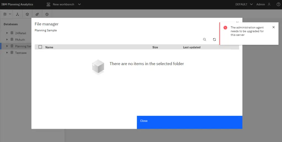Select 24Retail in Databases tree

(21, 33)
